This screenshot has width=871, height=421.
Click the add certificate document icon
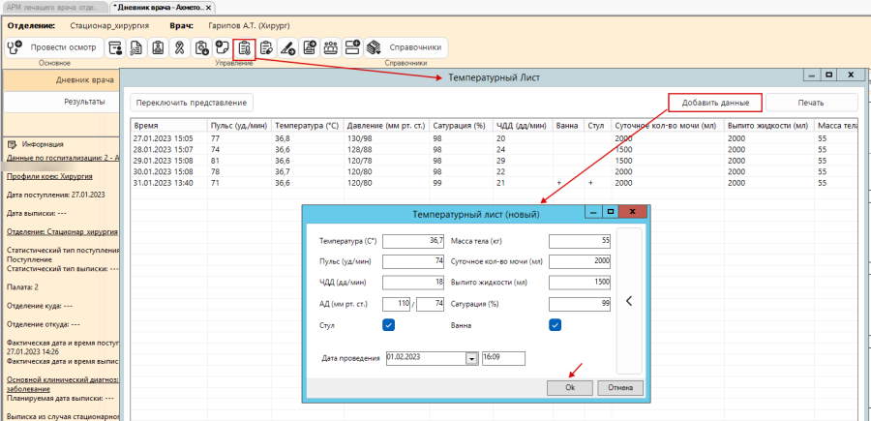(x=309, y=47)
